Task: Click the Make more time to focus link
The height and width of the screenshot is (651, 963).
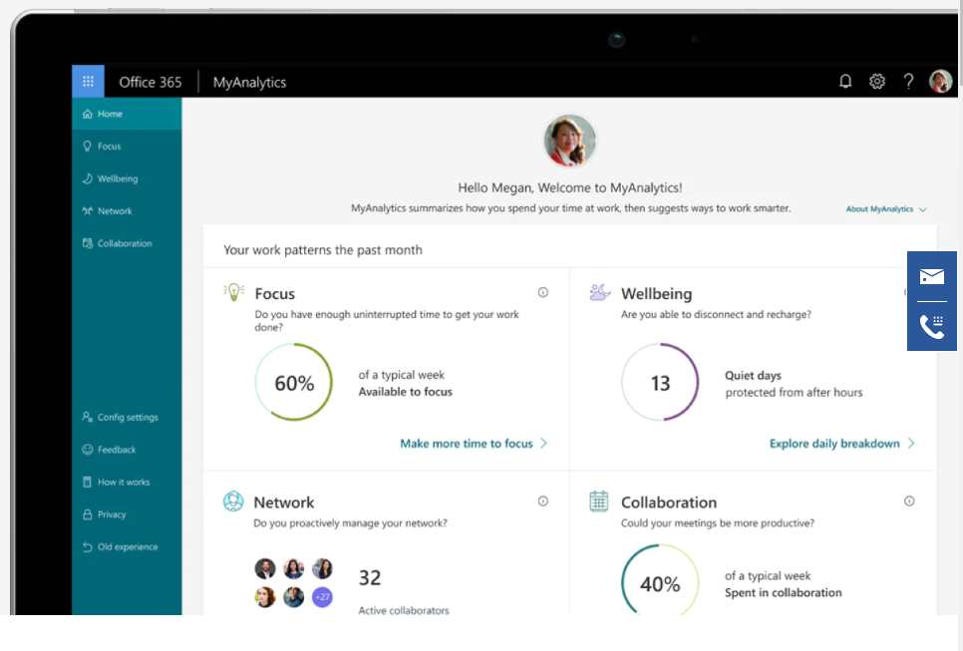Action: 467,444
